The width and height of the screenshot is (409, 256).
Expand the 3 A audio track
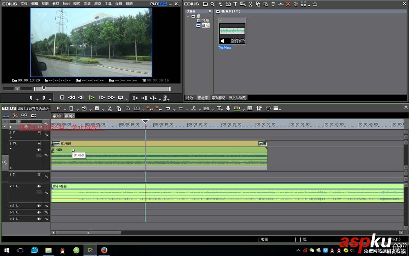click(11, 212)
